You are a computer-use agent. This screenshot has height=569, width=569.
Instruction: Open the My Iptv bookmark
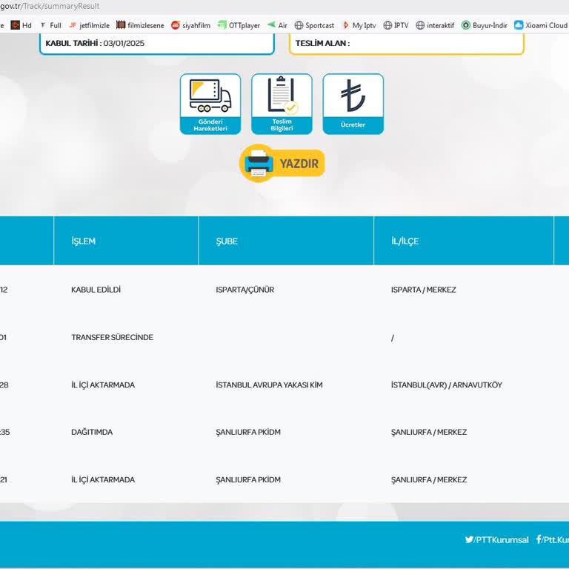359,25
